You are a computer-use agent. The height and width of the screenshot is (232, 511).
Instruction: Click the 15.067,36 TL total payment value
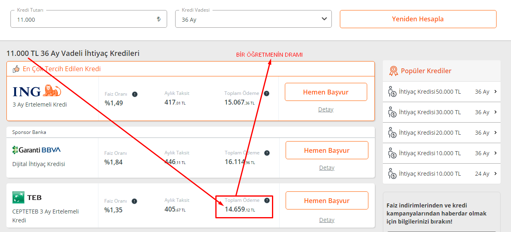[239, 103]
